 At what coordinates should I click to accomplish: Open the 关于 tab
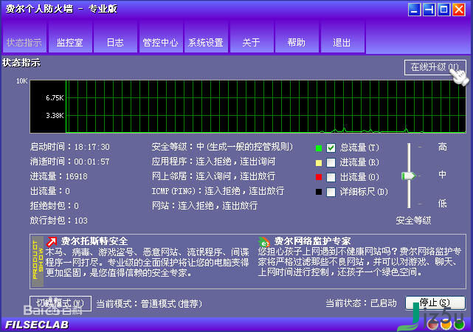click(x=252, y=37)
